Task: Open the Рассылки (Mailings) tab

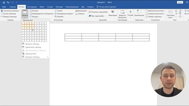Action: 59,7
